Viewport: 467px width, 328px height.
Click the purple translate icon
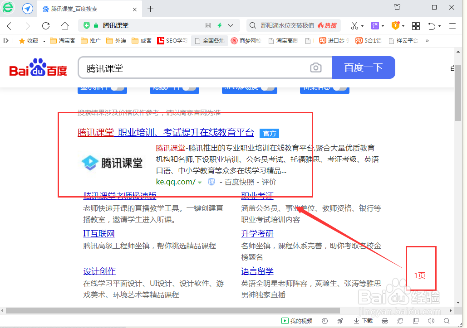point(375,26)
